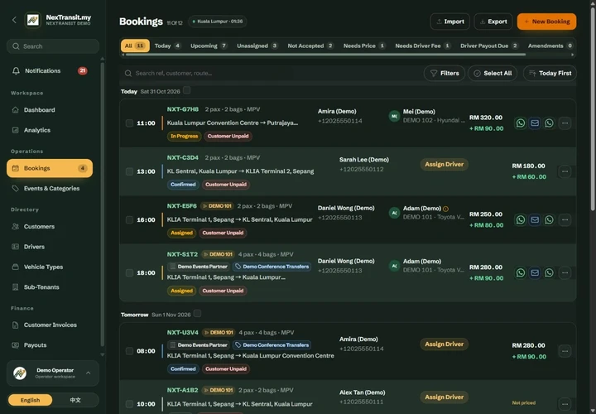Click first WhatsApp icon on NXT-S1T2 row
This screenshot has height=414, width=596.
point(521,272)
